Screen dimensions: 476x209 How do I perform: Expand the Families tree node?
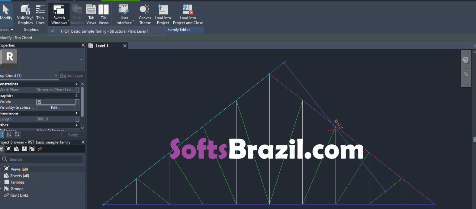coord(1,182)
